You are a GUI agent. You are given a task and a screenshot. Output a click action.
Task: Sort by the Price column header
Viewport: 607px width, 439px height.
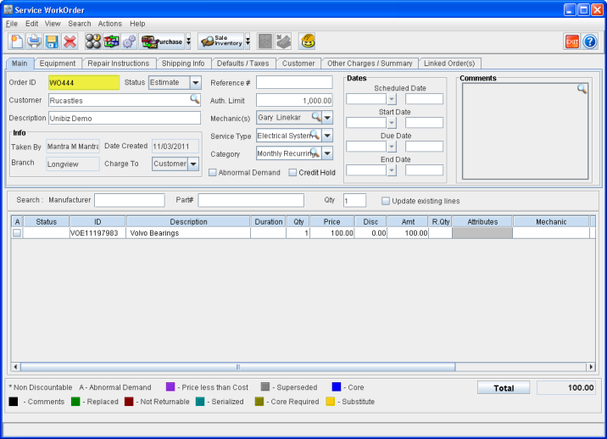coord(331,222)
